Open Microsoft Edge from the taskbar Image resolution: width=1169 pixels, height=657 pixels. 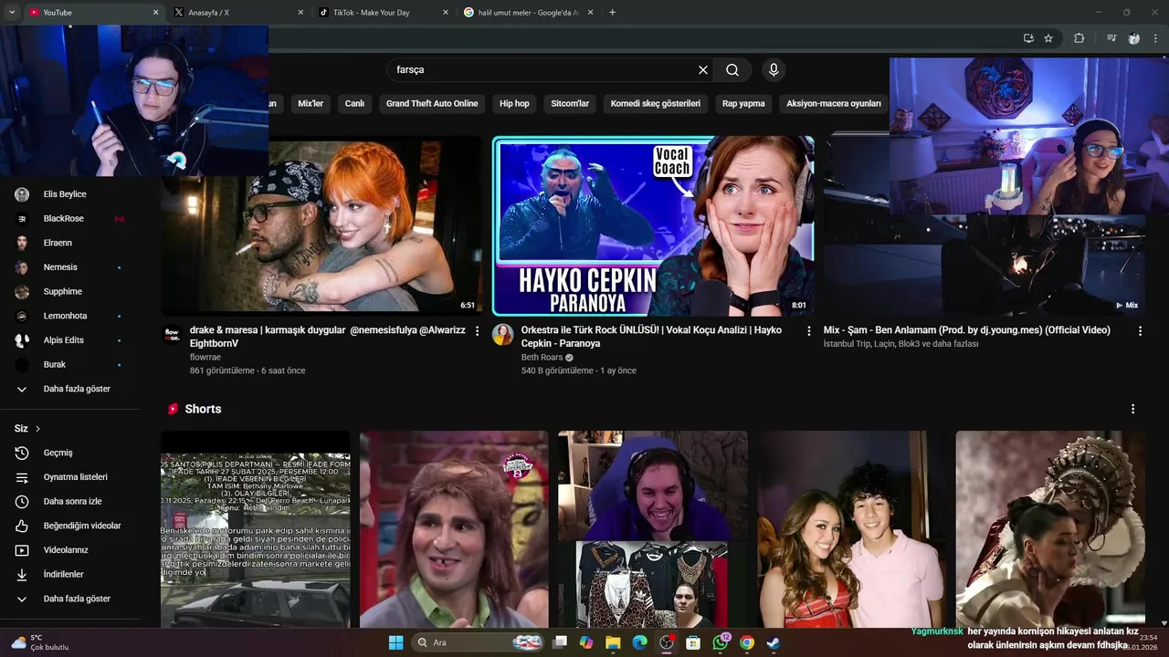pyautogui.click(x=639, y=642)
